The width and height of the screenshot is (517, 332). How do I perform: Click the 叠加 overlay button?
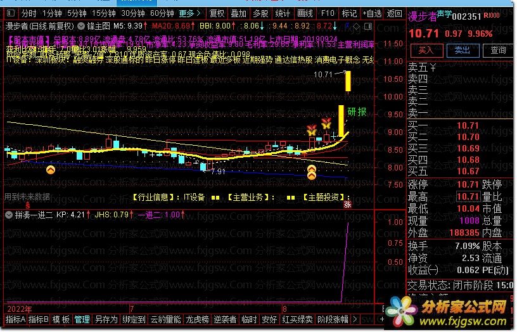click(238, 13)
